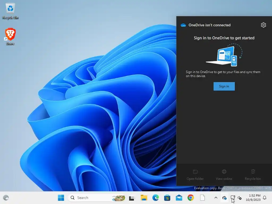The height and width of the screenshot is (204, 272).
Task: Open the Recycle Bin desktop icon
Action: coord(10,11)
